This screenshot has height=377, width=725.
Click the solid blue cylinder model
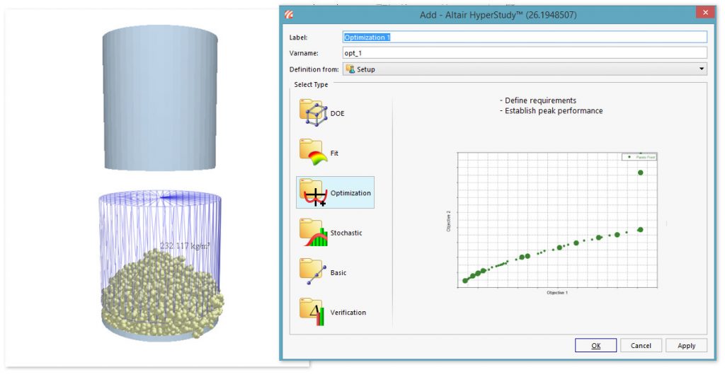click(159, 99)
